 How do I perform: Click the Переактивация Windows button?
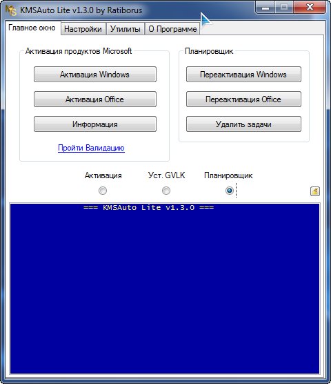[243, 74]
